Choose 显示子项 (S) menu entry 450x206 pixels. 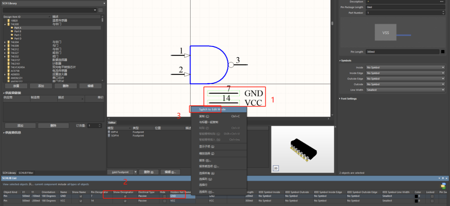tap(219, 146)
